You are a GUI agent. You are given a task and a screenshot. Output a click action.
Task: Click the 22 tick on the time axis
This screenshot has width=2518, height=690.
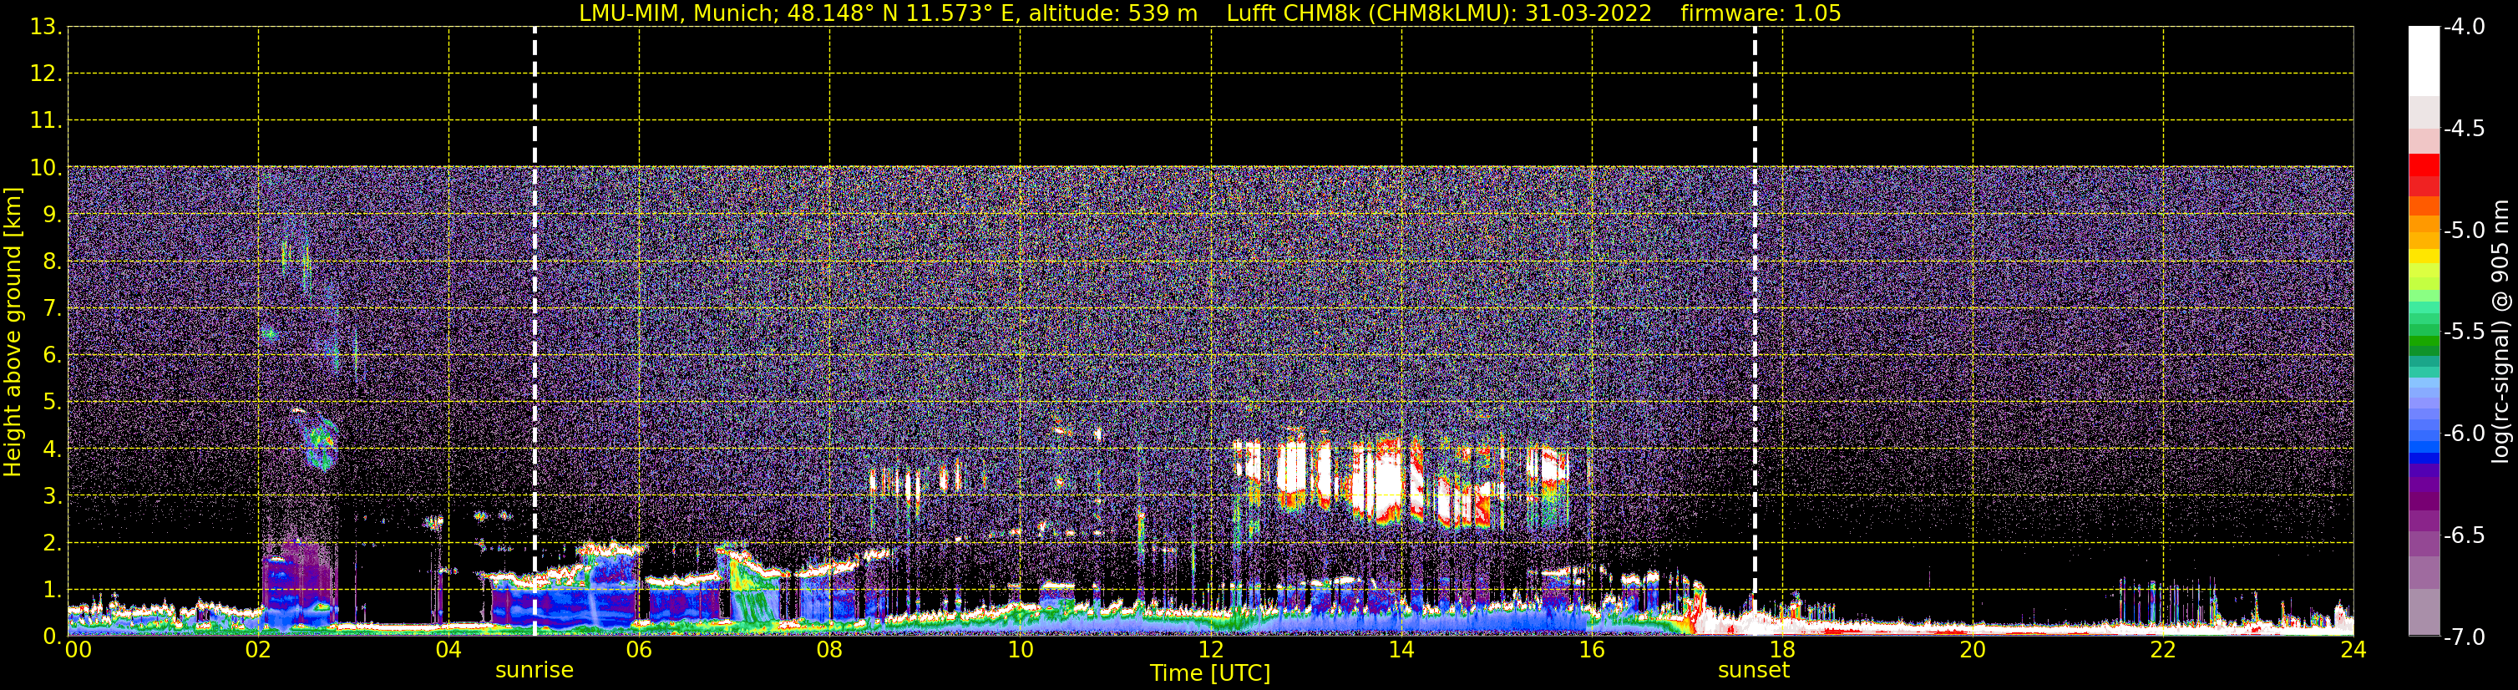coord(2163,650)
